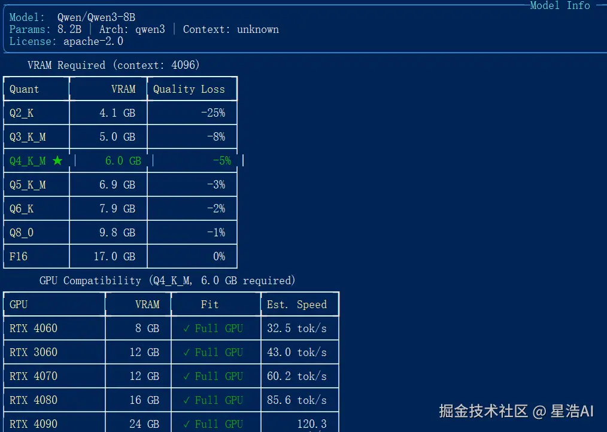Click the Params value 8.2B

69,29
